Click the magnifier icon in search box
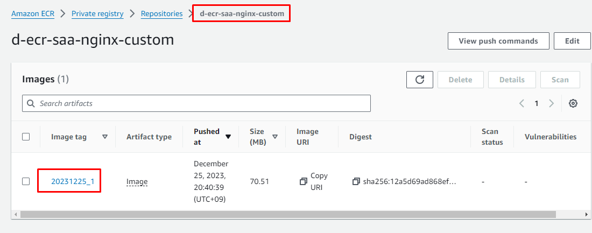592x233 pixels. (32, 103)
